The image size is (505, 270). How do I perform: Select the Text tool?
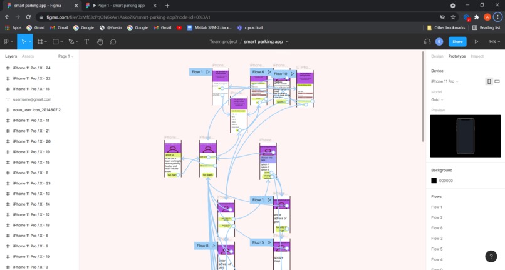(x=86, y=42)
